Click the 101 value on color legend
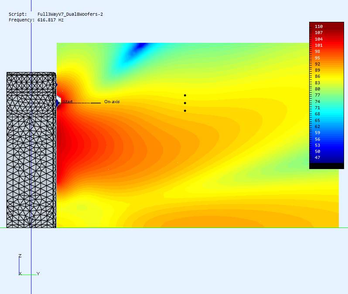The image size is (348, 294). [x=319, y=45]
